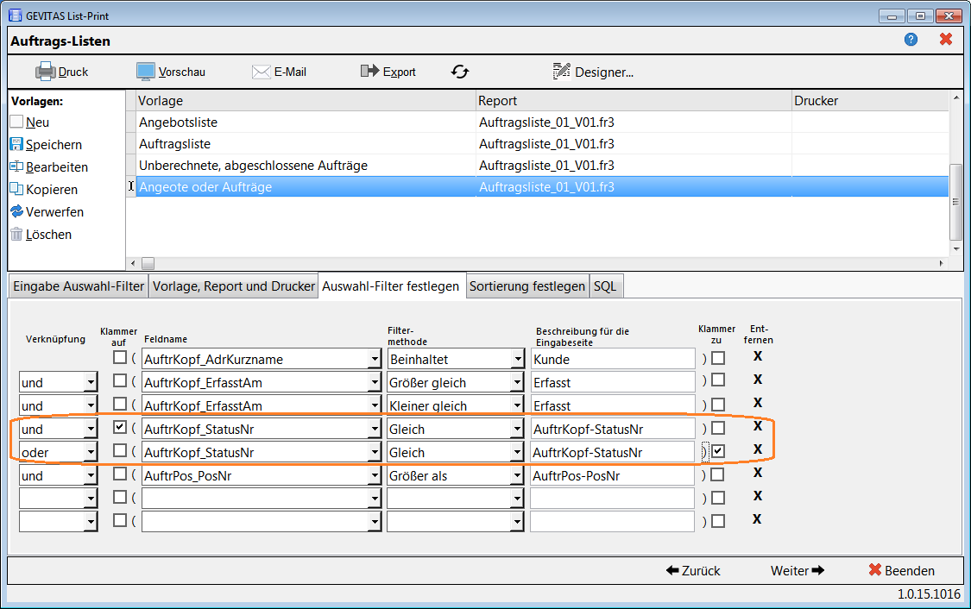Image resolution: width=971 pixels, height=609 pixels.
Task: Remove the AuftrPos_PosNr filter row
Action: [x=757, y=473]
